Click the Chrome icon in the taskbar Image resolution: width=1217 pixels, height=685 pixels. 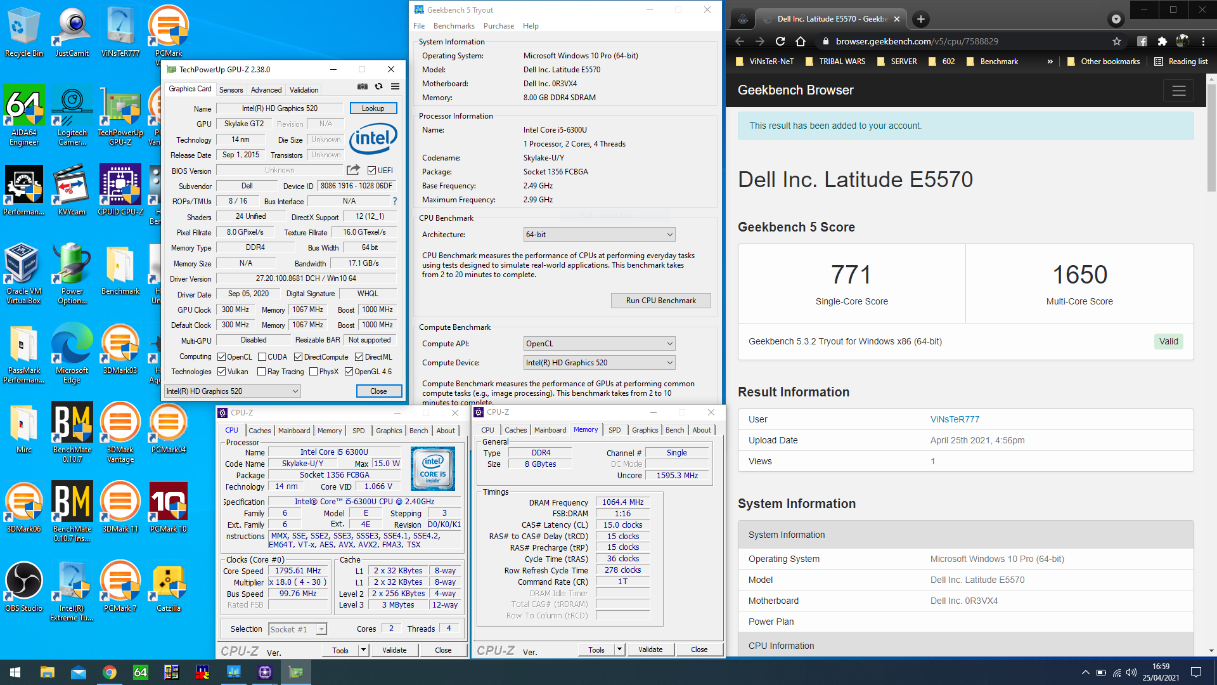click(x=110, y=672)
